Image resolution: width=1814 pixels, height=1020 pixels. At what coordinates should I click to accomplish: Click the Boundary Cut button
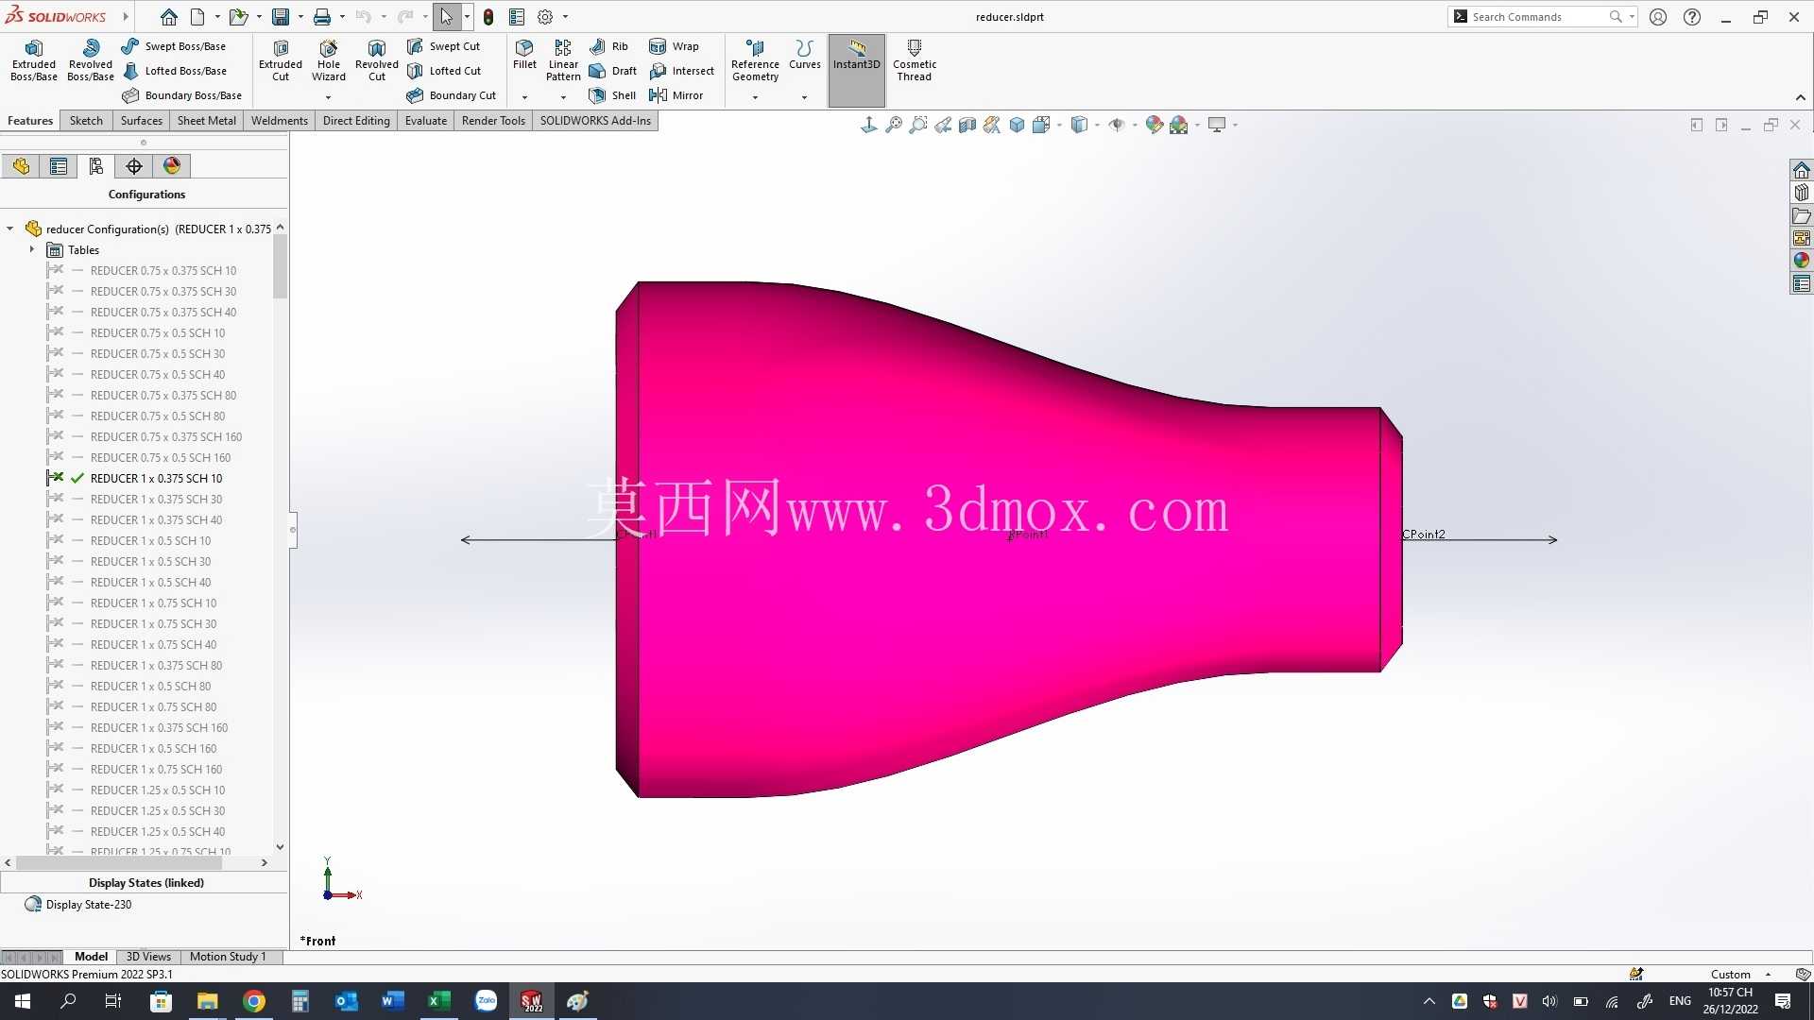pyautogui.click(x=452, y=95)
